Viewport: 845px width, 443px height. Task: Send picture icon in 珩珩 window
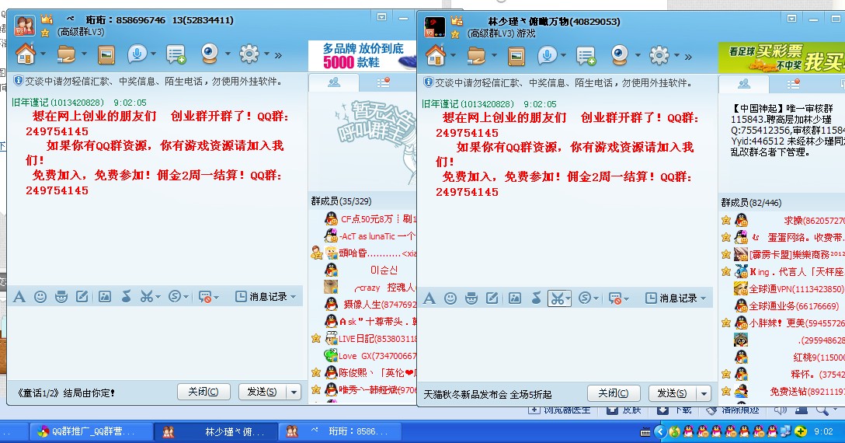pyautogui.click(x=105, y=297)
